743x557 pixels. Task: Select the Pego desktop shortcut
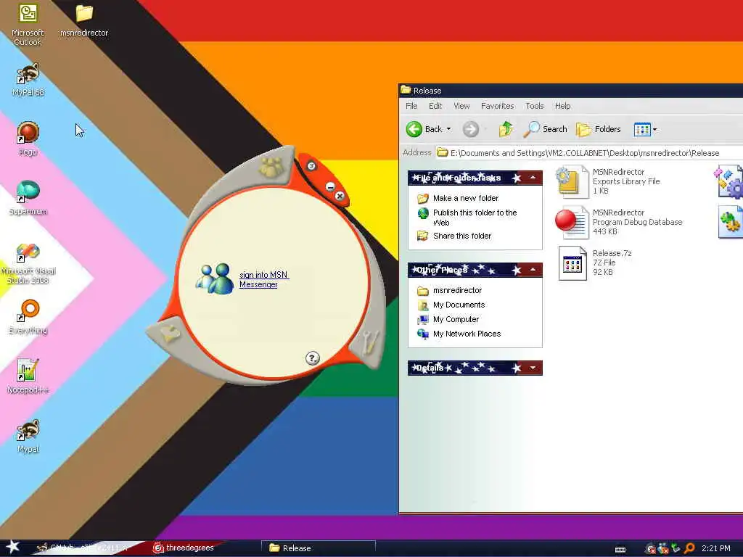click(x=28, y=139)
